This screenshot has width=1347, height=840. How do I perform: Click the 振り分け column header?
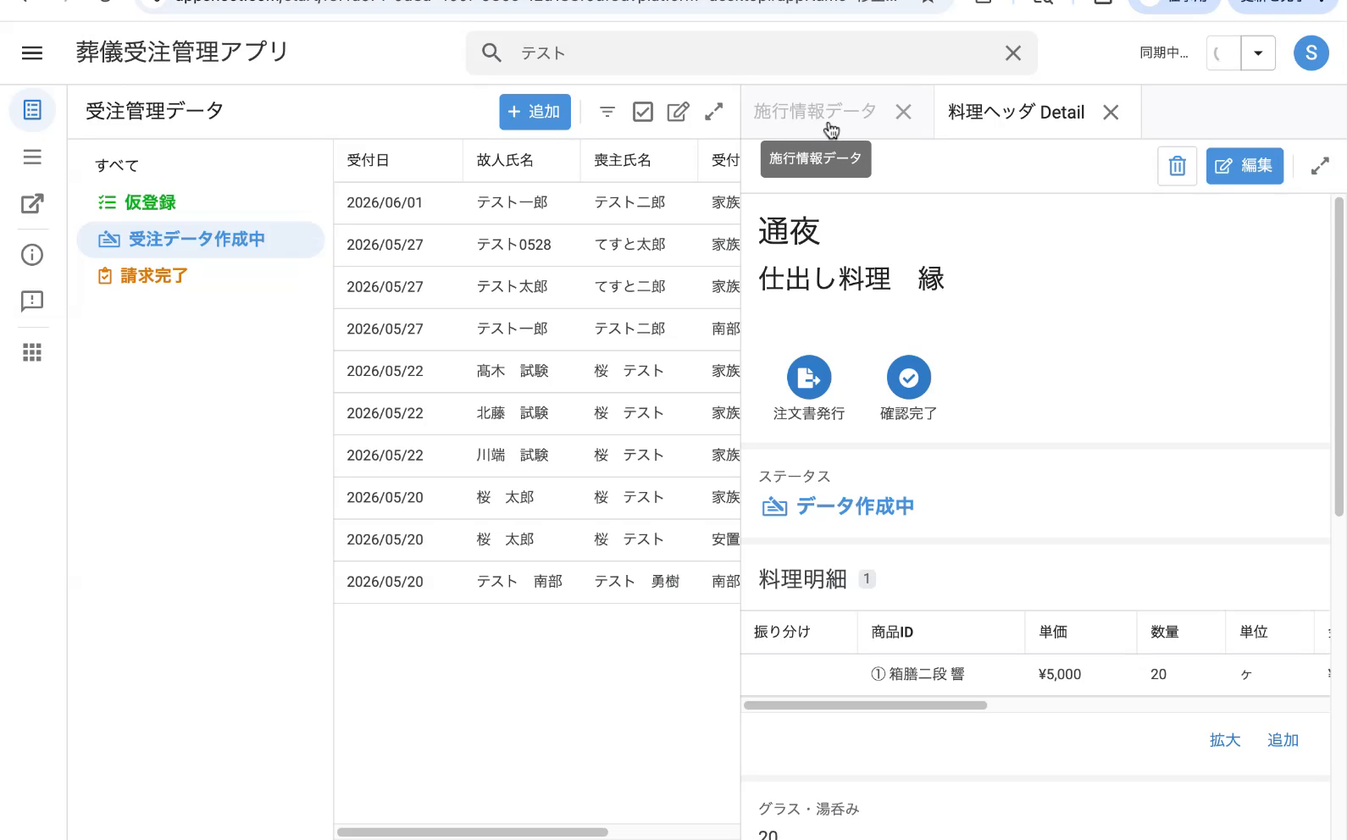coord(782,632)
